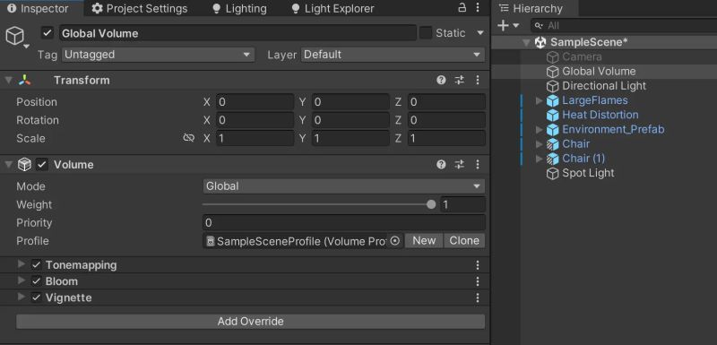Click the Chair (1) prefab icon
Viewport: 717px width, 345px height.
pos(553,159)
